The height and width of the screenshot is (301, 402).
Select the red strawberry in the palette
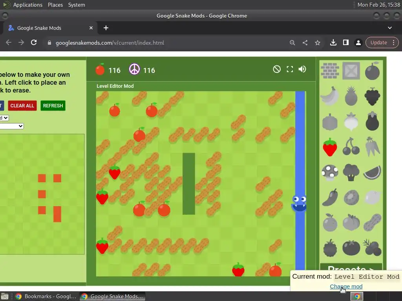(330, 147)
